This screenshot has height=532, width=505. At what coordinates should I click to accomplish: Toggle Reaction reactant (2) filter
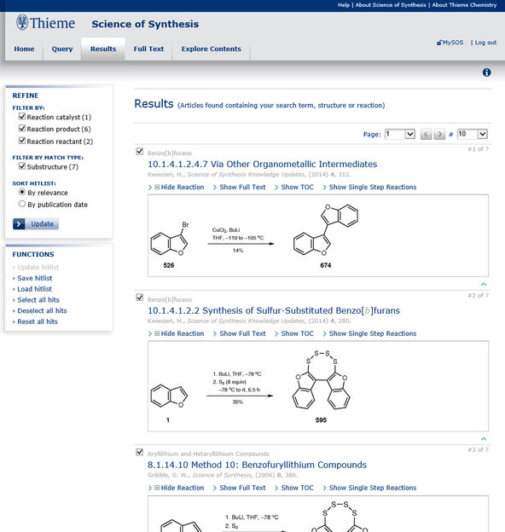point(22,141)
